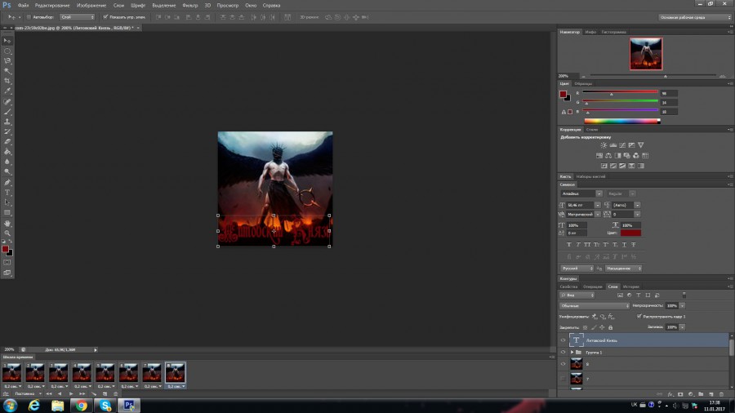
Task: Click the Windows Start button
Action: pyautogui.click(x=11, y=405)
